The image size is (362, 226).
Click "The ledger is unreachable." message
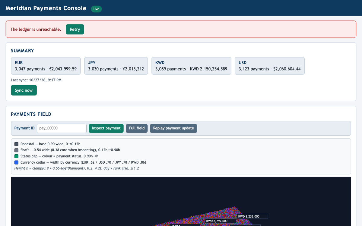(36, 29)
